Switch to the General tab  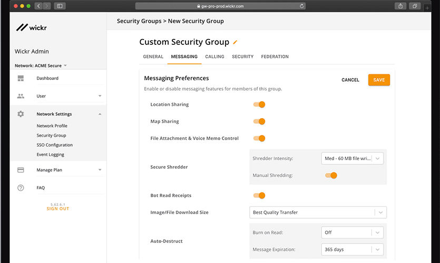click(153, 56)
